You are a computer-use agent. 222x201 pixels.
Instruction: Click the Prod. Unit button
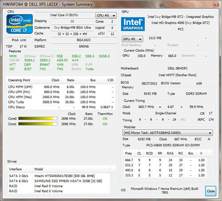pos(19,40)
